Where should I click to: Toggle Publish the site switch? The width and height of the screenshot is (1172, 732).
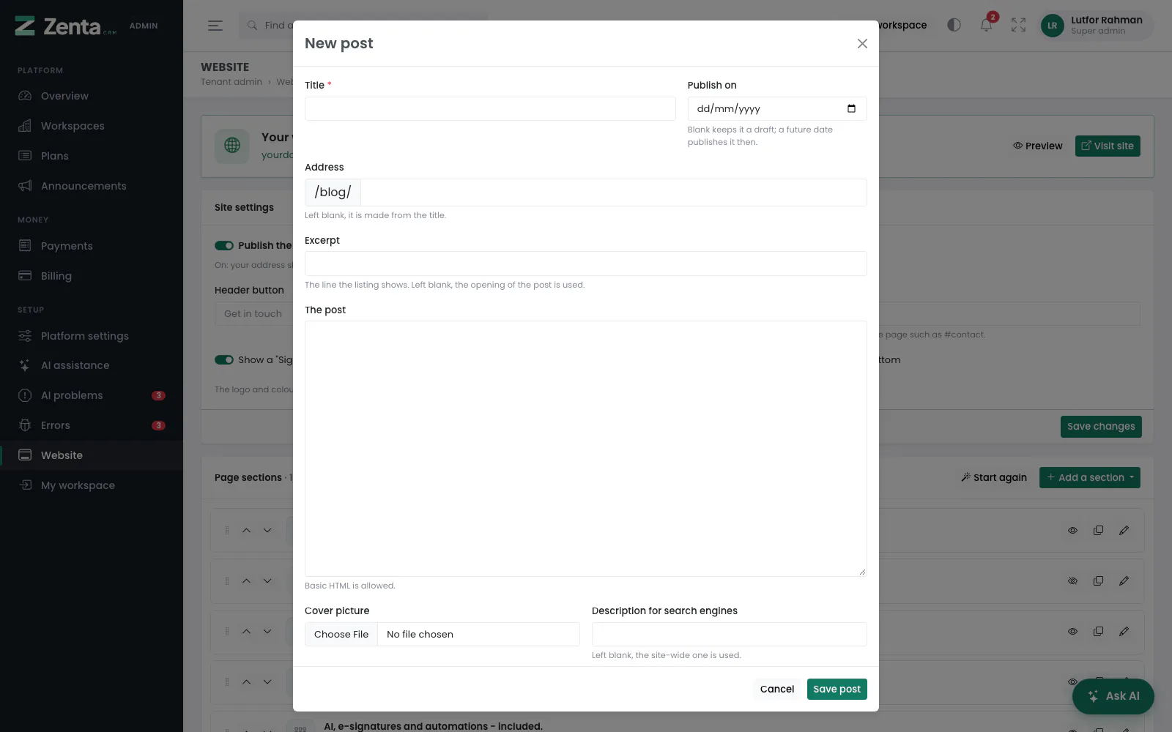click(x=224, y=245)
